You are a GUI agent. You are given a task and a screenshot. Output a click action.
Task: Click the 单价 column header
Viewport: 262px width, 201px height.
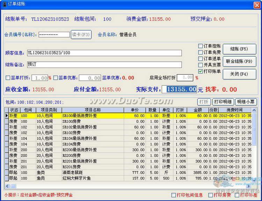click(x=135, y=110)
